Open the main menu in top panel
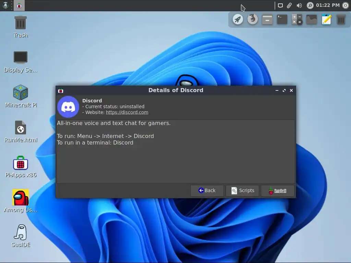This screenshot has height=263, width=351. click(5, 5)
